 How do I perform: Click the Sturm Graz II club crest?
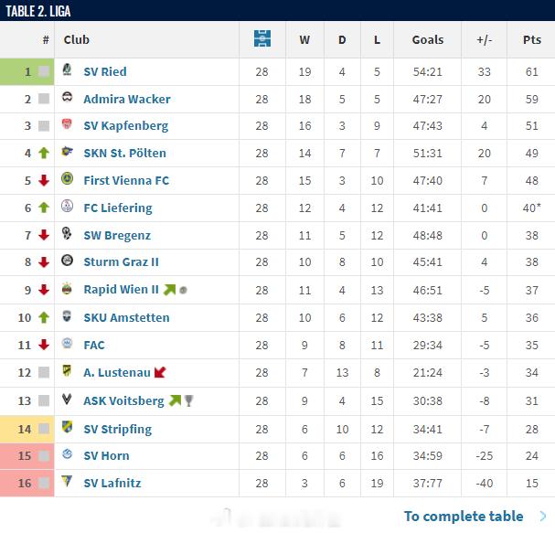coord(67,261)
